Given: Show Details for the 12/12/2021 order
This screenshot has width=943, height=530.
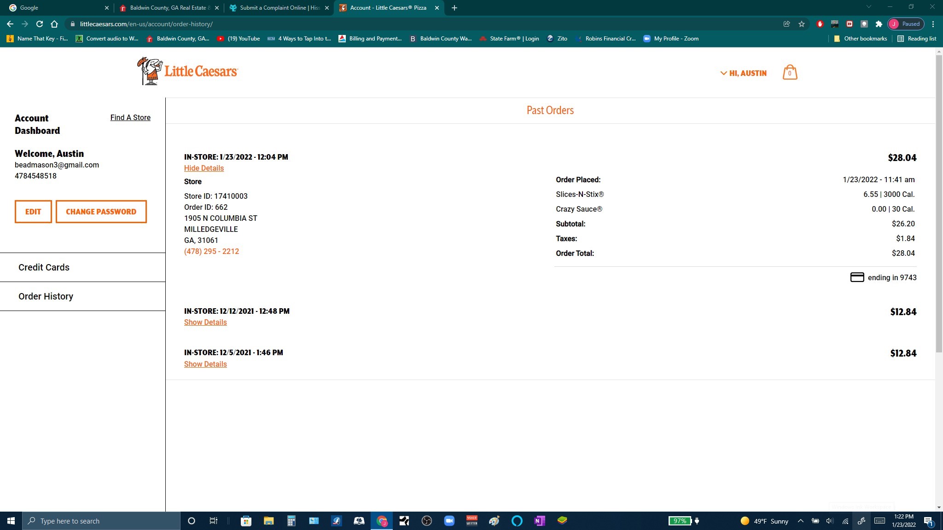Looking at the screenshot, I should 205,322.
